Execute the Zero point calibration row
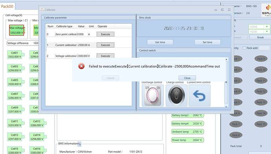The image size is (271, 154). (105, 34)
